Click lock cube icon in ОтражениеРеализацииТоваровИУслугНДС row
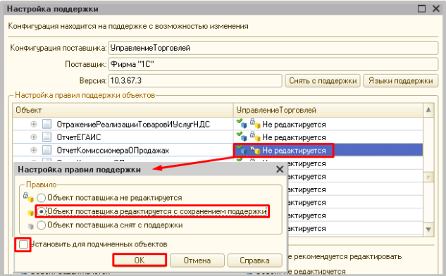The height and width of the screenshot is (276, 446). tap(255, 124)
